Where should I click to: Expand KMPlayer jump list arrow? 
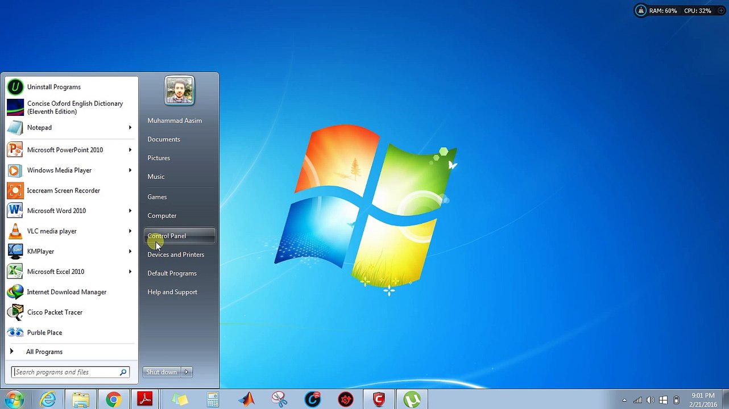(x=130, y=252)
